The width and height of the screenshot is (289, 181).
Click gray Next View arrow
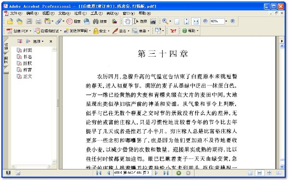[x=188, y=173]
